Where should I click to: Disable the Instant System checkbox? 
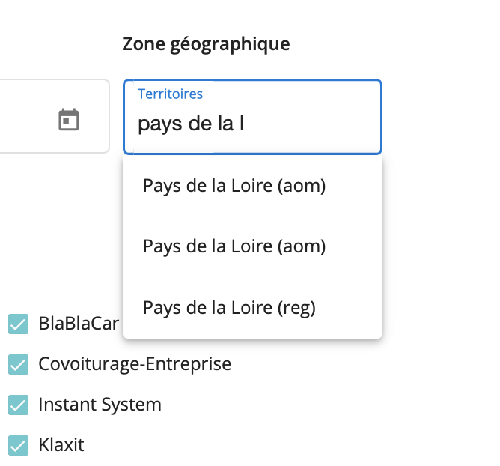point(18,405)
